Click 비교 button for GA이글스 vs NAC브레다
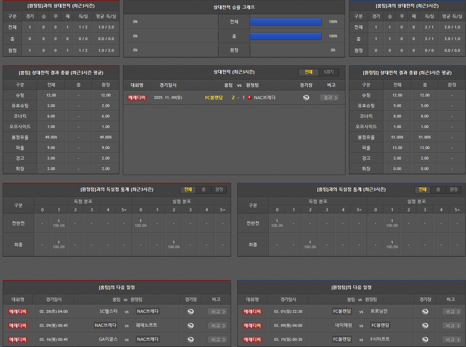Viewport: 466px width, 347px height. click(x=217, y=339)
